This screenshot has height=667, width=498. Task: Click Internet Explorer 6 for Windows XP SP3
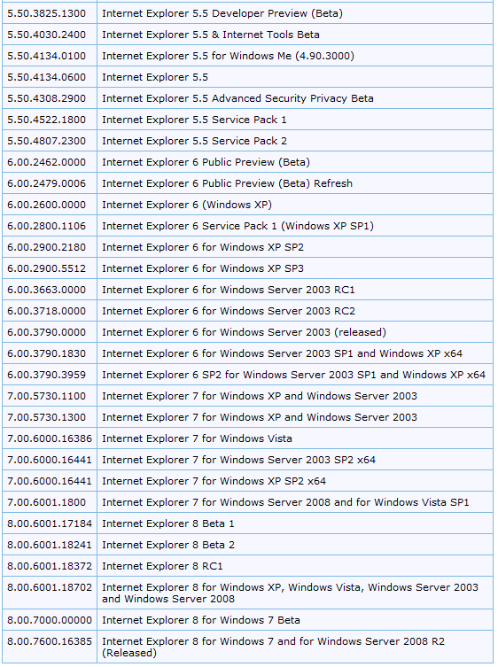click(x=203, y=268)
